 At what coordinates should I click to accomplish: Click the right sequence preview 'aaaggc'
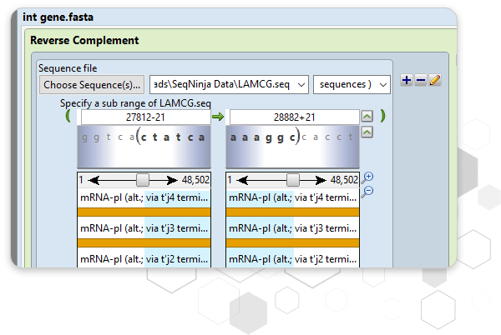point(263,137)
